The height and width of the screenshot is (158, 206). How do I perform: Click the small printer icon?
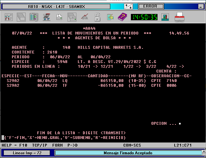pyautogui.click(x=59, y=17)
